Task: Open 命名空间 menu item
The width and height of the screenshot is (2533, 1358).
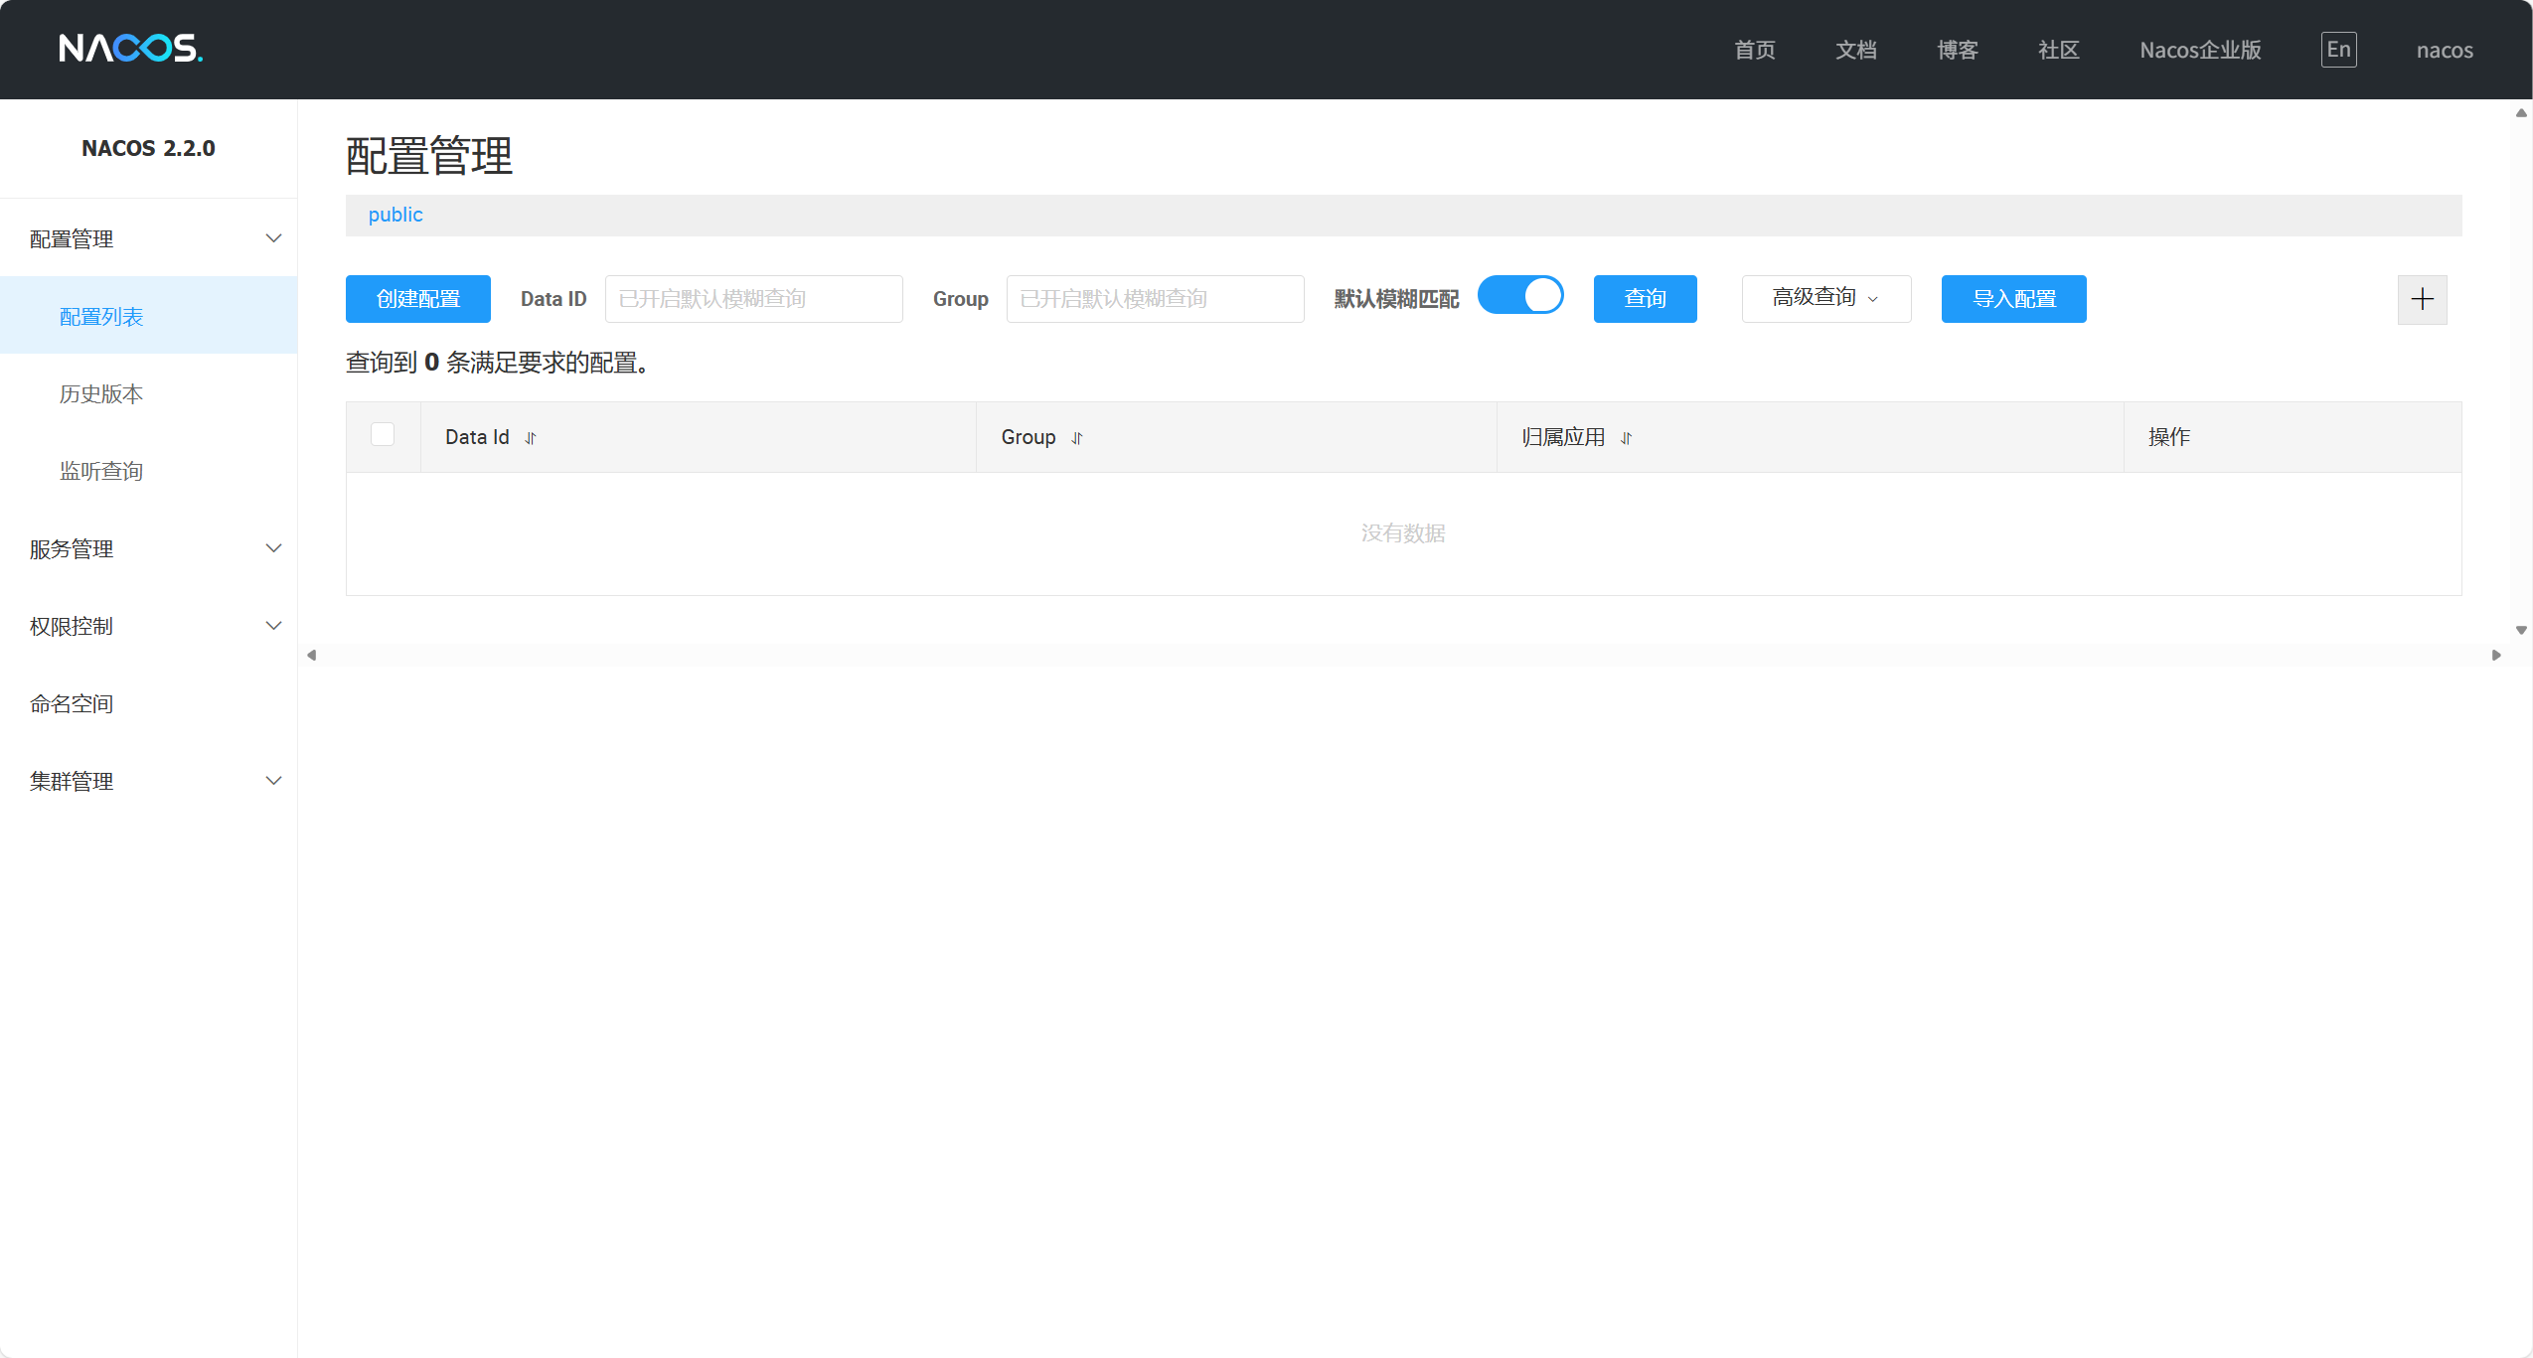Action: point(72,703)
